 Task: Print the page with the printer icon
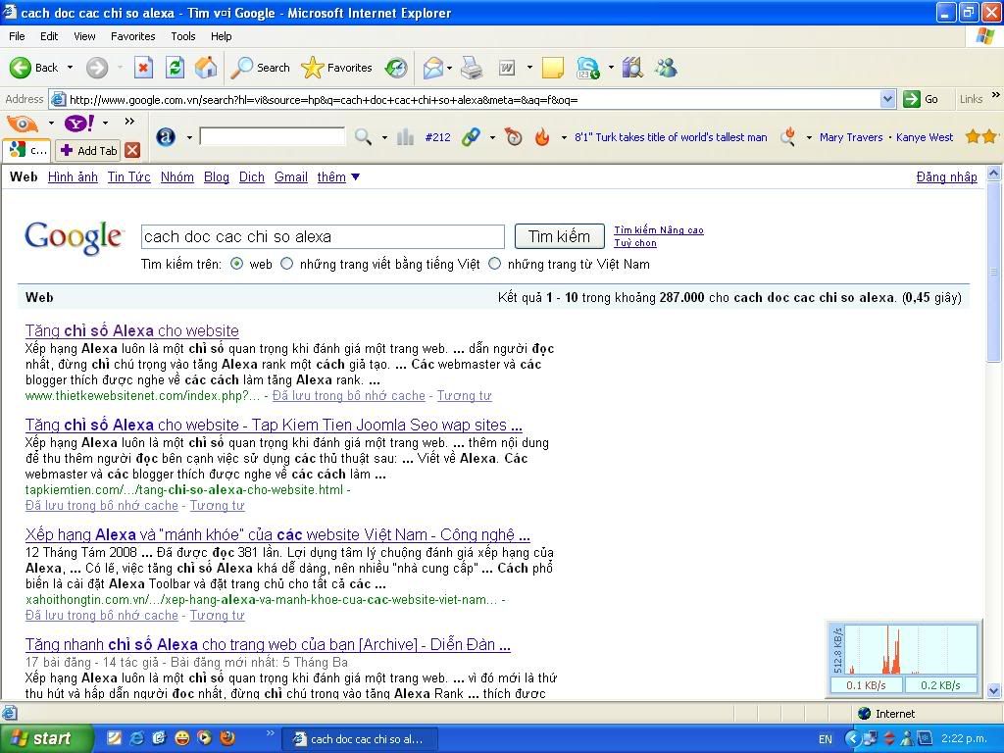[472, 68]
